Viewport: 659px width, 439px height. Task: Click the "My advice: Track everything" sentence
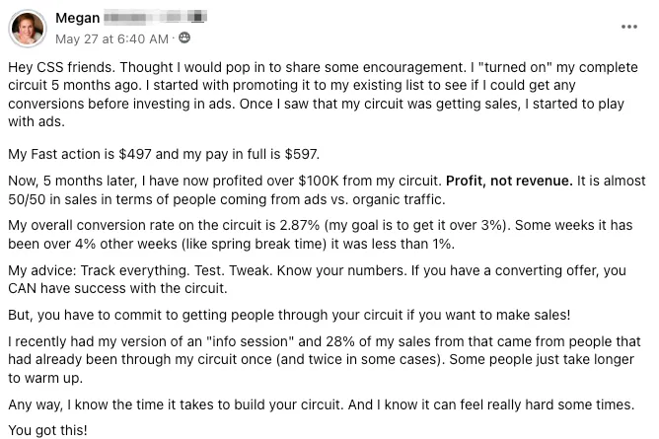[x=99, y=270]
